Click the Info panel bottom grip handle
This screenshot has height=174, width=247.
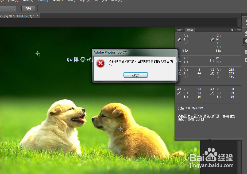208,139
